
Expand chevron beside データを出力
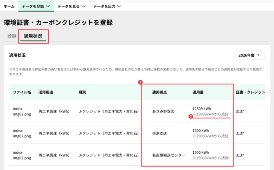119,7
